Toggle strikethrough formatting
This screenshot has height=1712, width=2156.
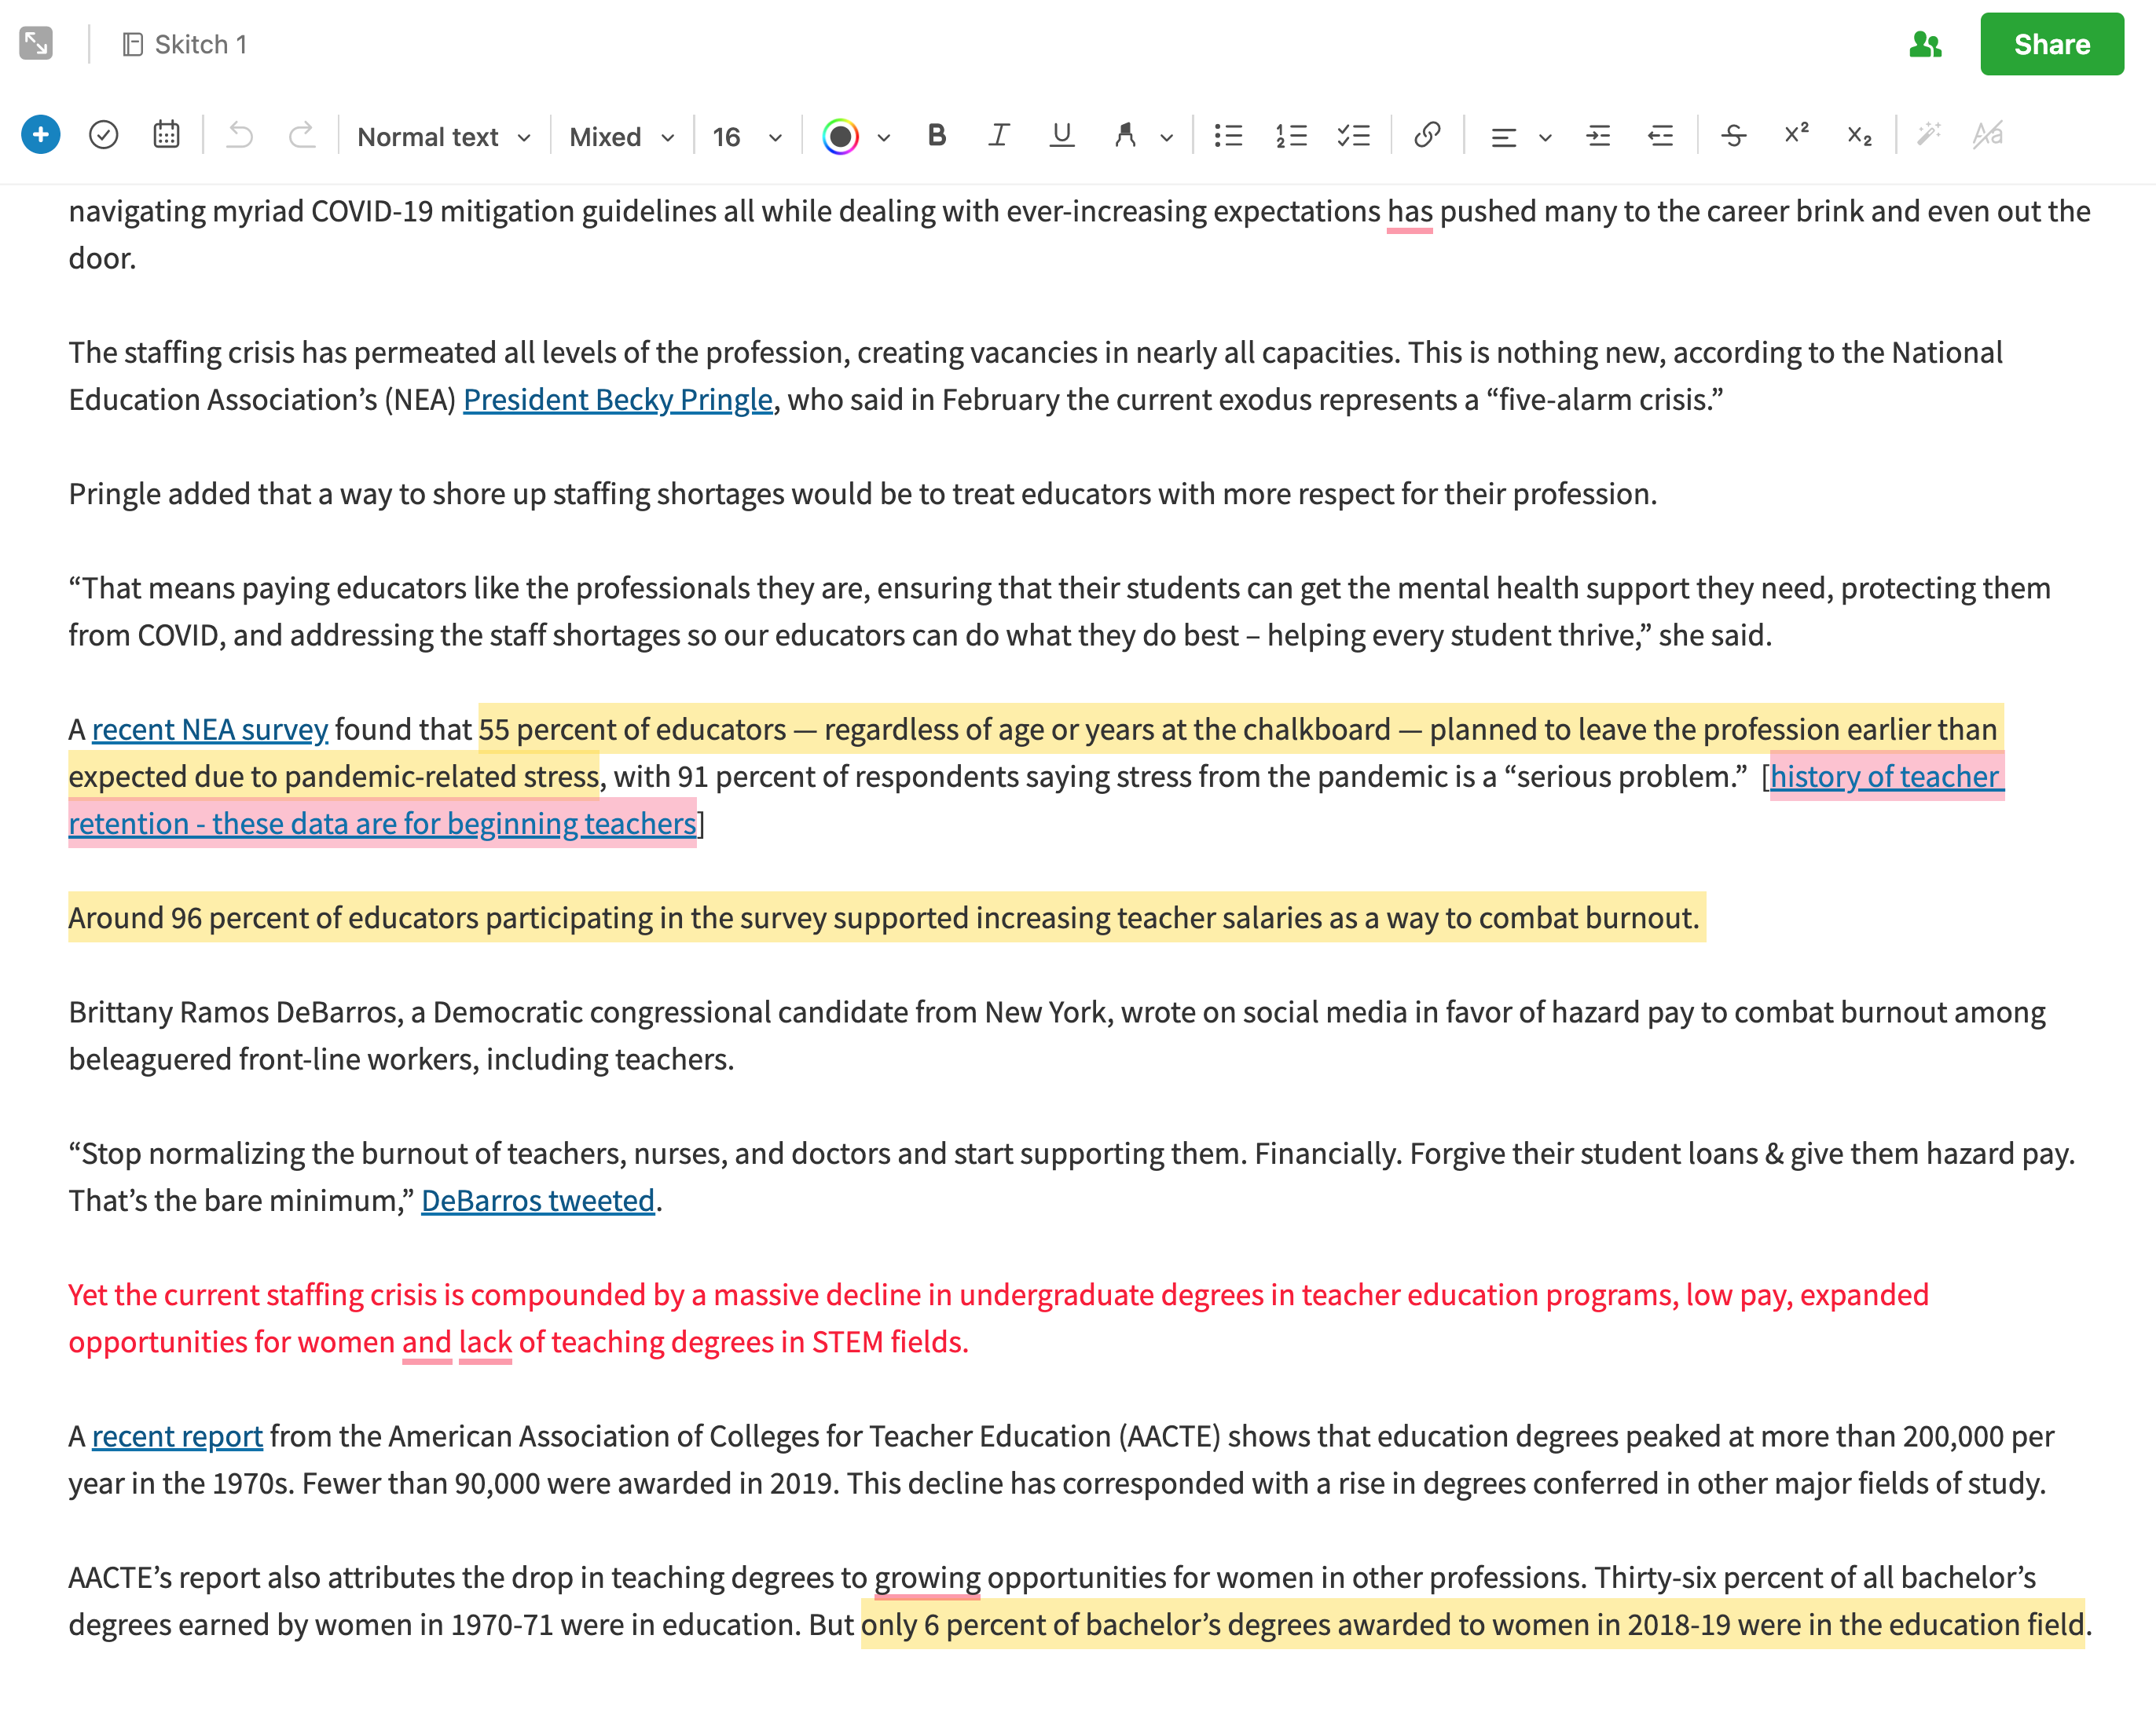click(1734, 135)
